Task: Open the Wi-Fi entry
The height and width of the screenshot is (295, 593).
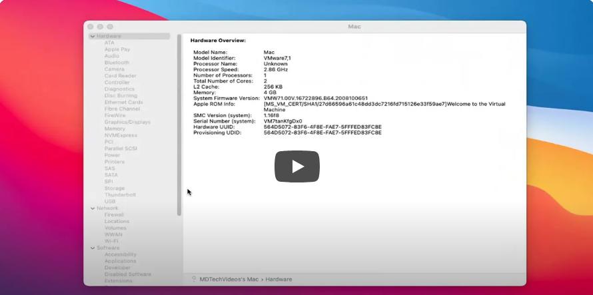Action: click(111, 241)
